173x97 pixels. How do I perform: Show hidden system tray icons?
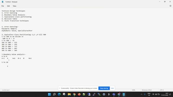[141, 94]
